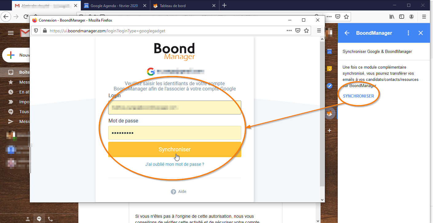
Task: Open the BoondManager panel's three-dot options menu
Action: click(408, 33)
